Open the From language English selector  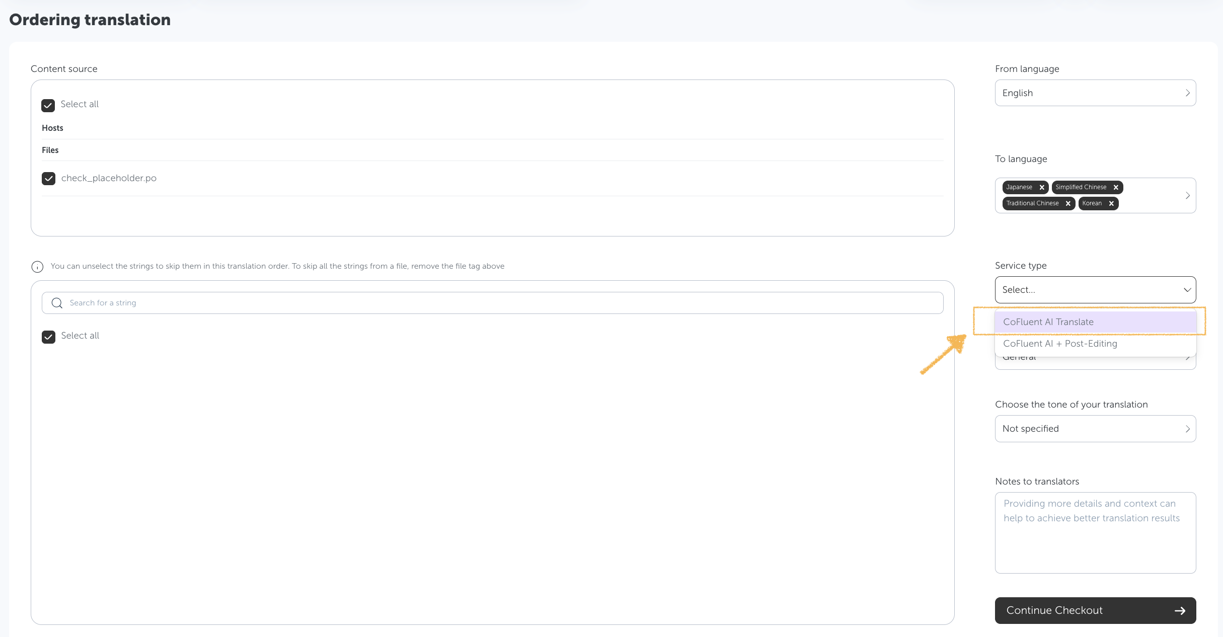[1095, 93]
